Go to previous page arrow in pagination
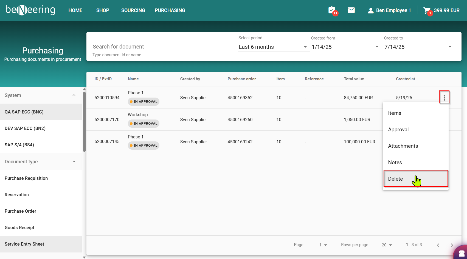The image size is (467, 259). pyautogui.click(x=438, y=245)
